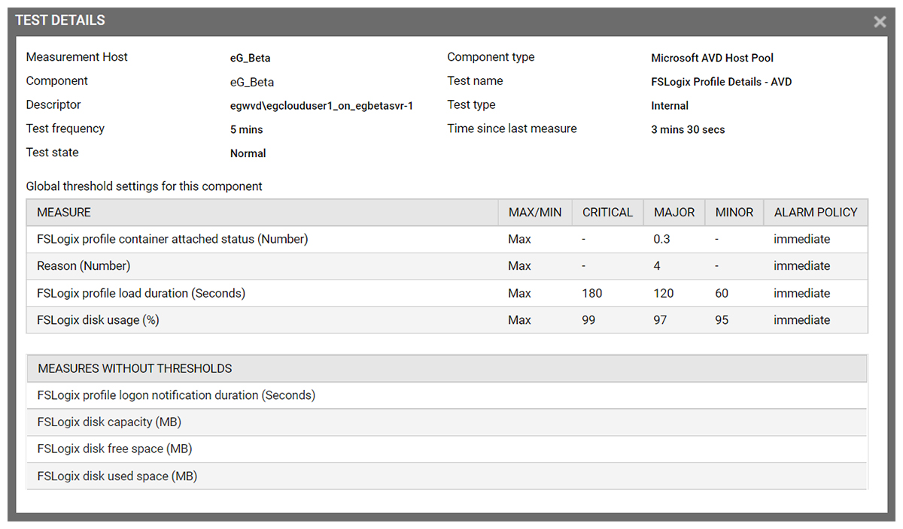
Task: Click the MAJOR column header
Action: pyautogui.click(x=674, y=213)
